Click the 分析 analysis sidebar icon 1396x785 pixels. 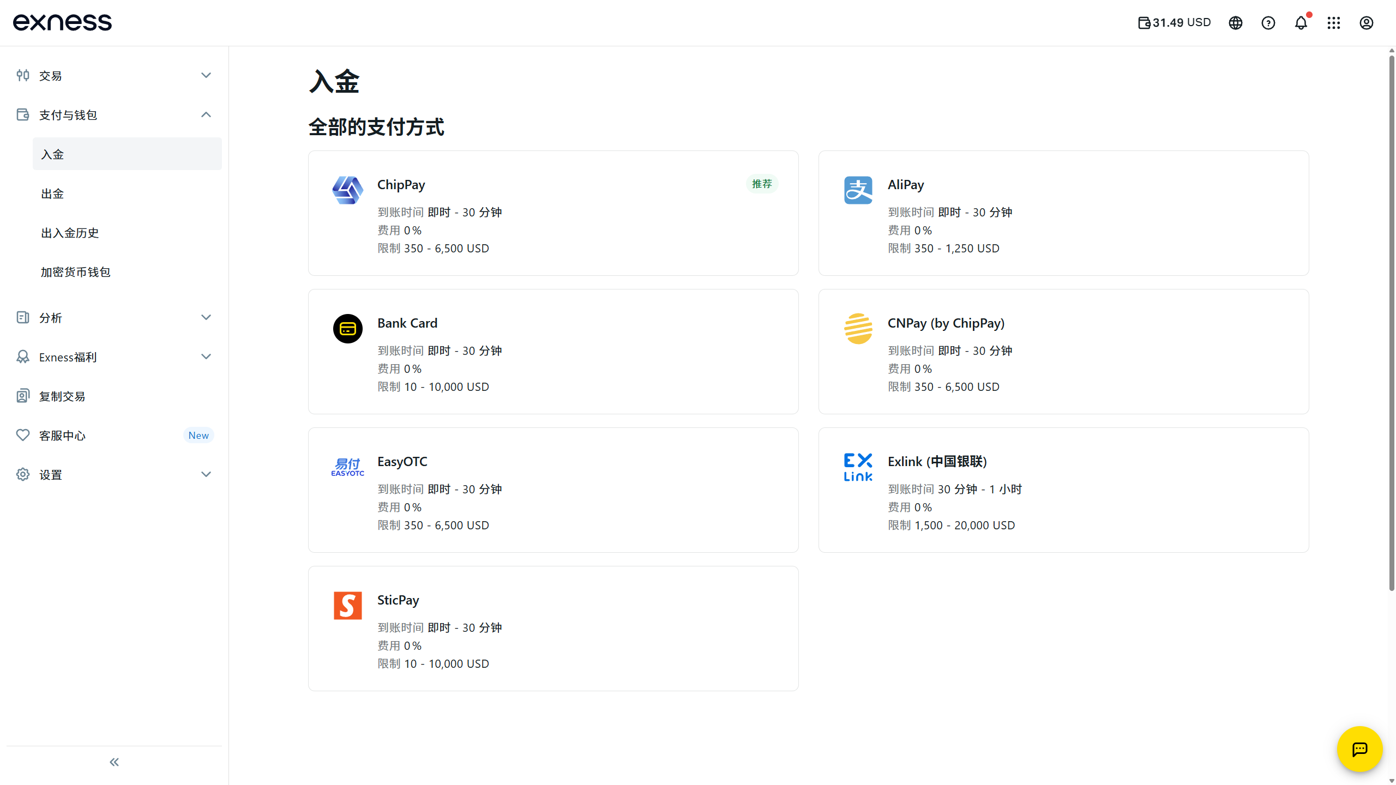pos(23,317)
